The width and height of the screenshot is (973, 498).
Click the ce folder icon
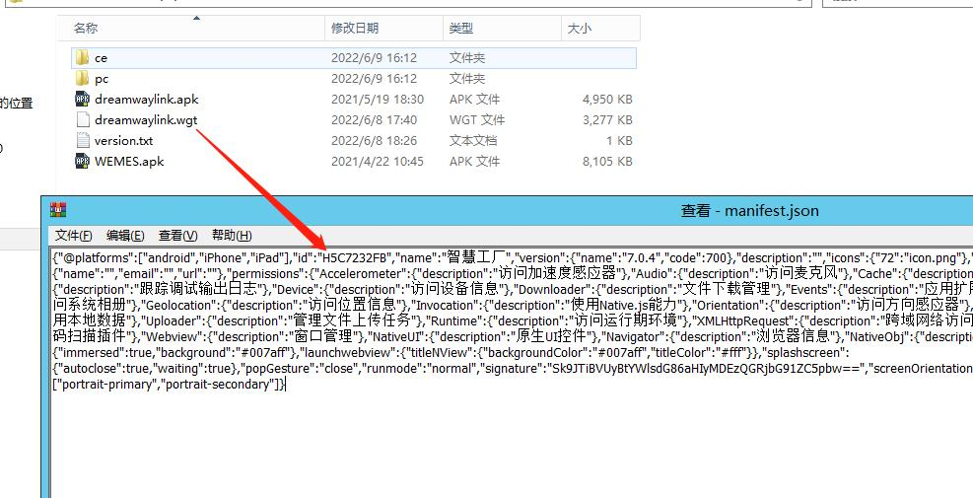click(83, 58)
